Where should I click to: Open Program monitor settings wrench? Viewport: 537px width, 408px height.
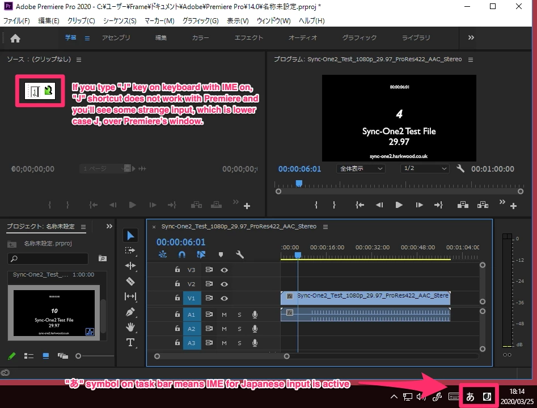(460, 168)
